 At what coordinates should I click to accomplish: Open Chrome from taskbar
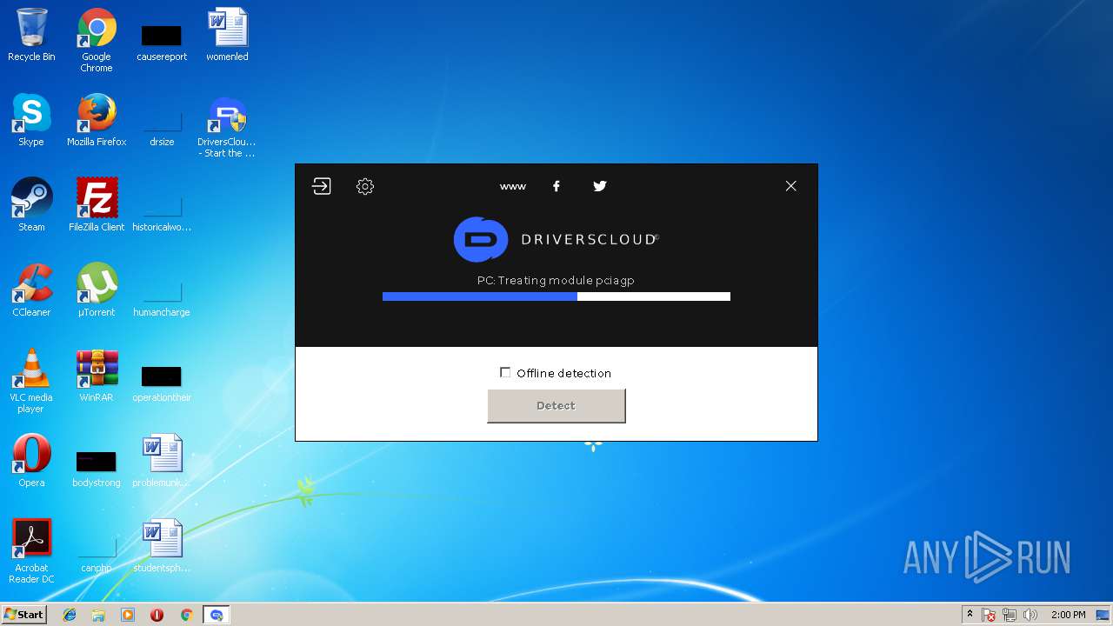(186, 615)
